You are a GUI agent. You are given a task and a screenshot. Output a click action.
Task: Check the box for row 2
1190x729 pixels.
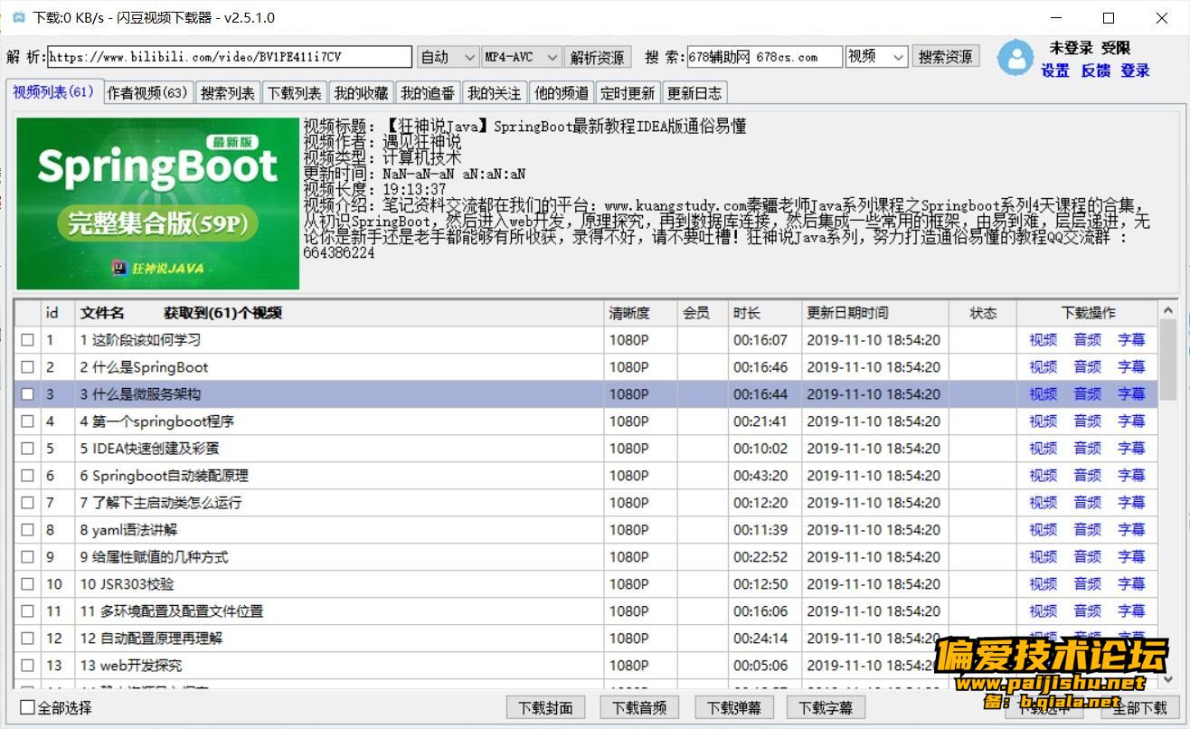tap(27, 367)
